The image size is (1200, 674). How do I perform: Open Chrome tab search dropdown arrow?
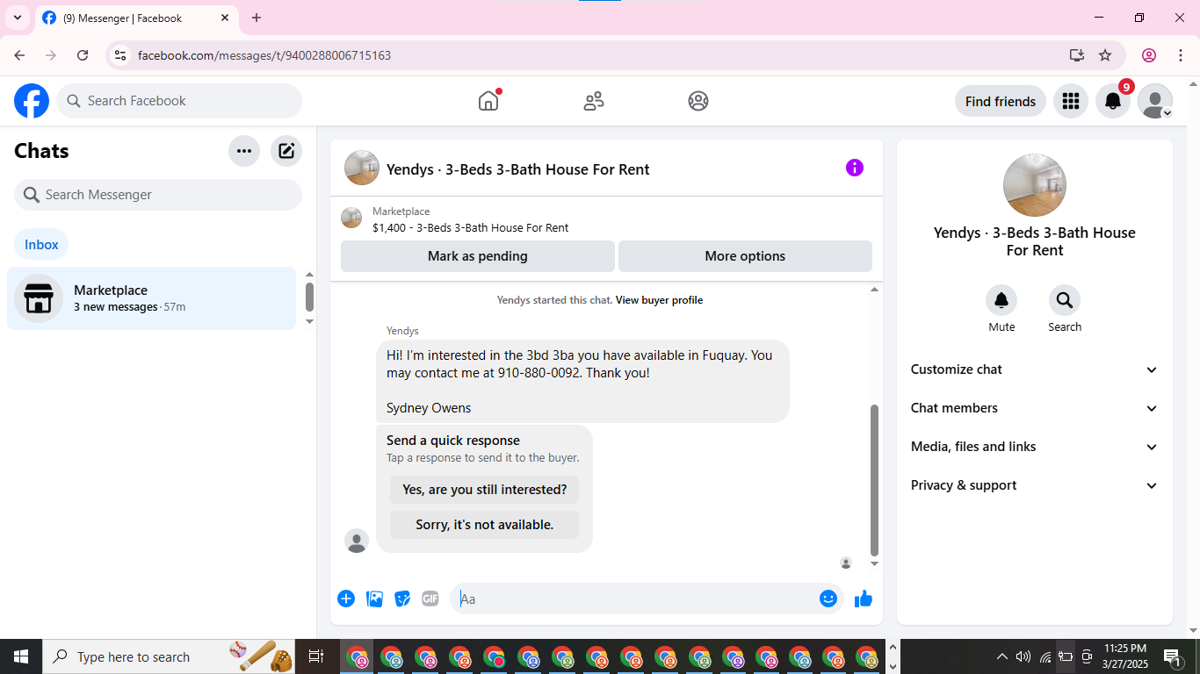(x=18, y=18)
